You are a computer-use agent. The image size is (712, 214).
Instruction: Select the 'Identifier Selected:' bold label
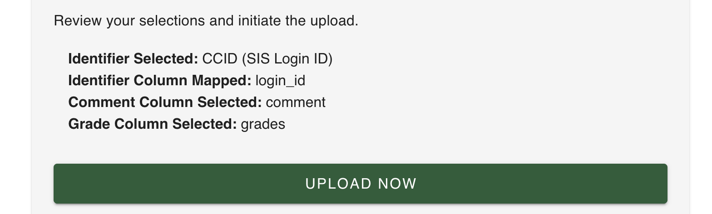pos(133,58)
